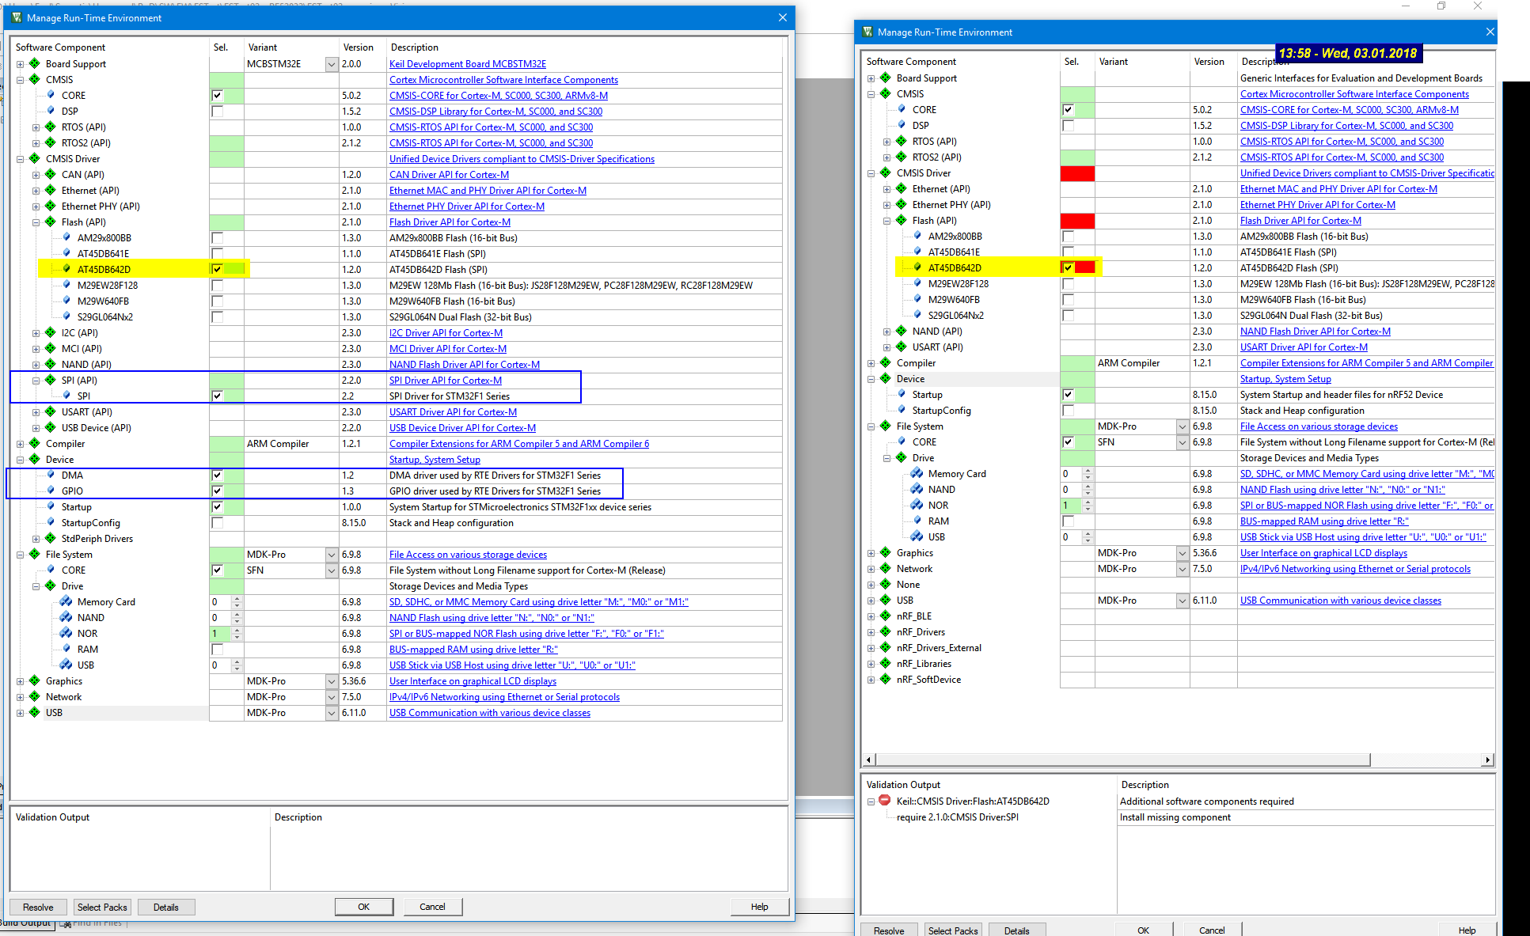Viewport: 1530px width, 936px height.
Task: Click the Resolve button
Action: tap(38, 907)
